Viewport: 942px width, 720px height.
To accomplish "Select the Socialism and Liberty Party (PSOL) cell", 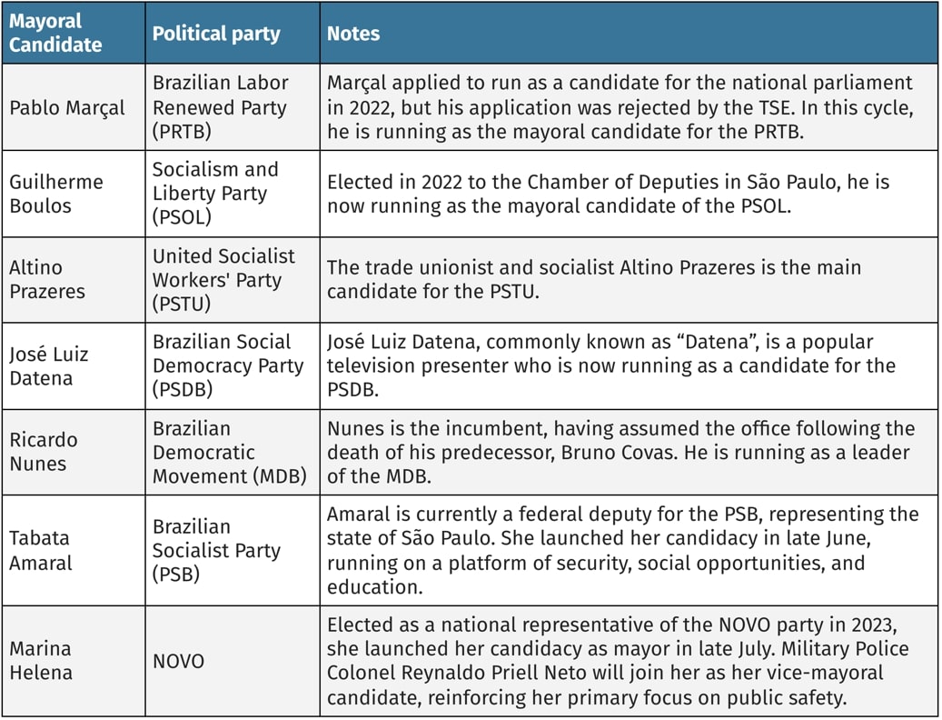I will point(233,194).
